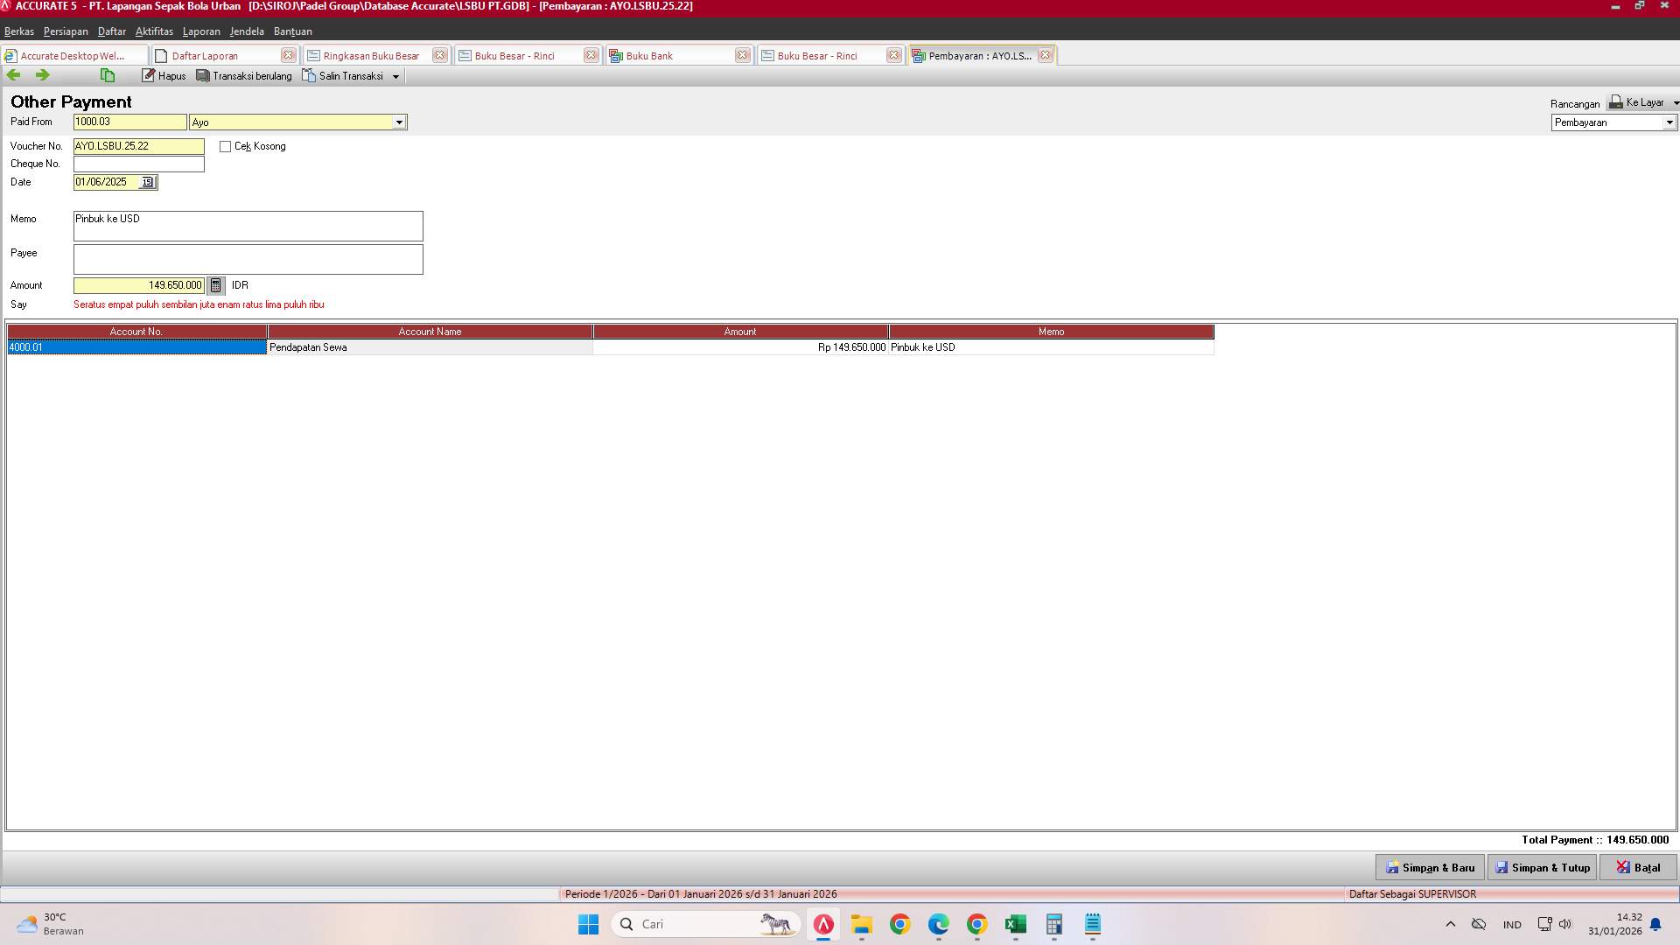Open Excel from the taskbar
The height and width of the screenshot is (945, 1680).
1015,924
